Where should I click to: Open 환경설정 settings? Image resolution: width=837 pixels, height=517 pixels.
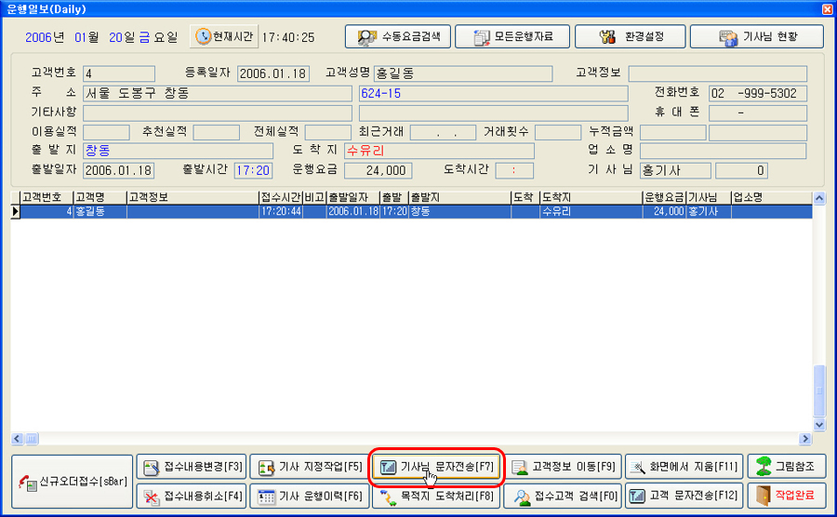pyautogui.click(x=630, y=37)
